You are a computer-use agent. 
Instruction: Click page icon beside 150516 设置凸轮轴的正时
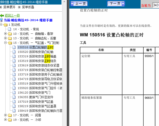[x=14, y=47]
